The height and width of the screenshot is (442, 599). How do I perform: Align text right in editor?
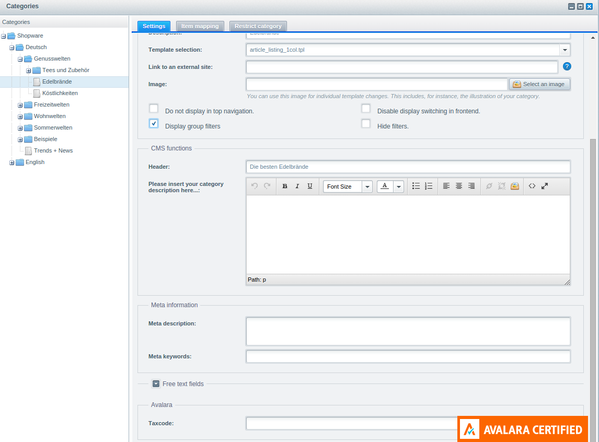471,186
